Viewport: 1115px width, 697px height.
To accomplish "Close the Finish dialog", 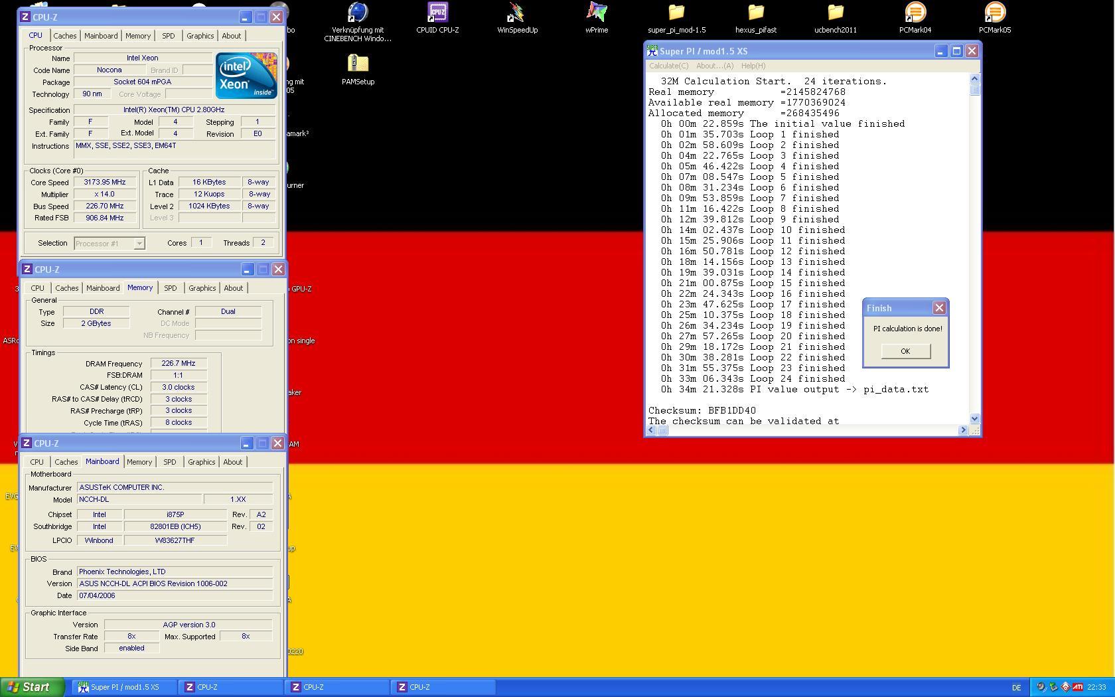I will [939, 308].
